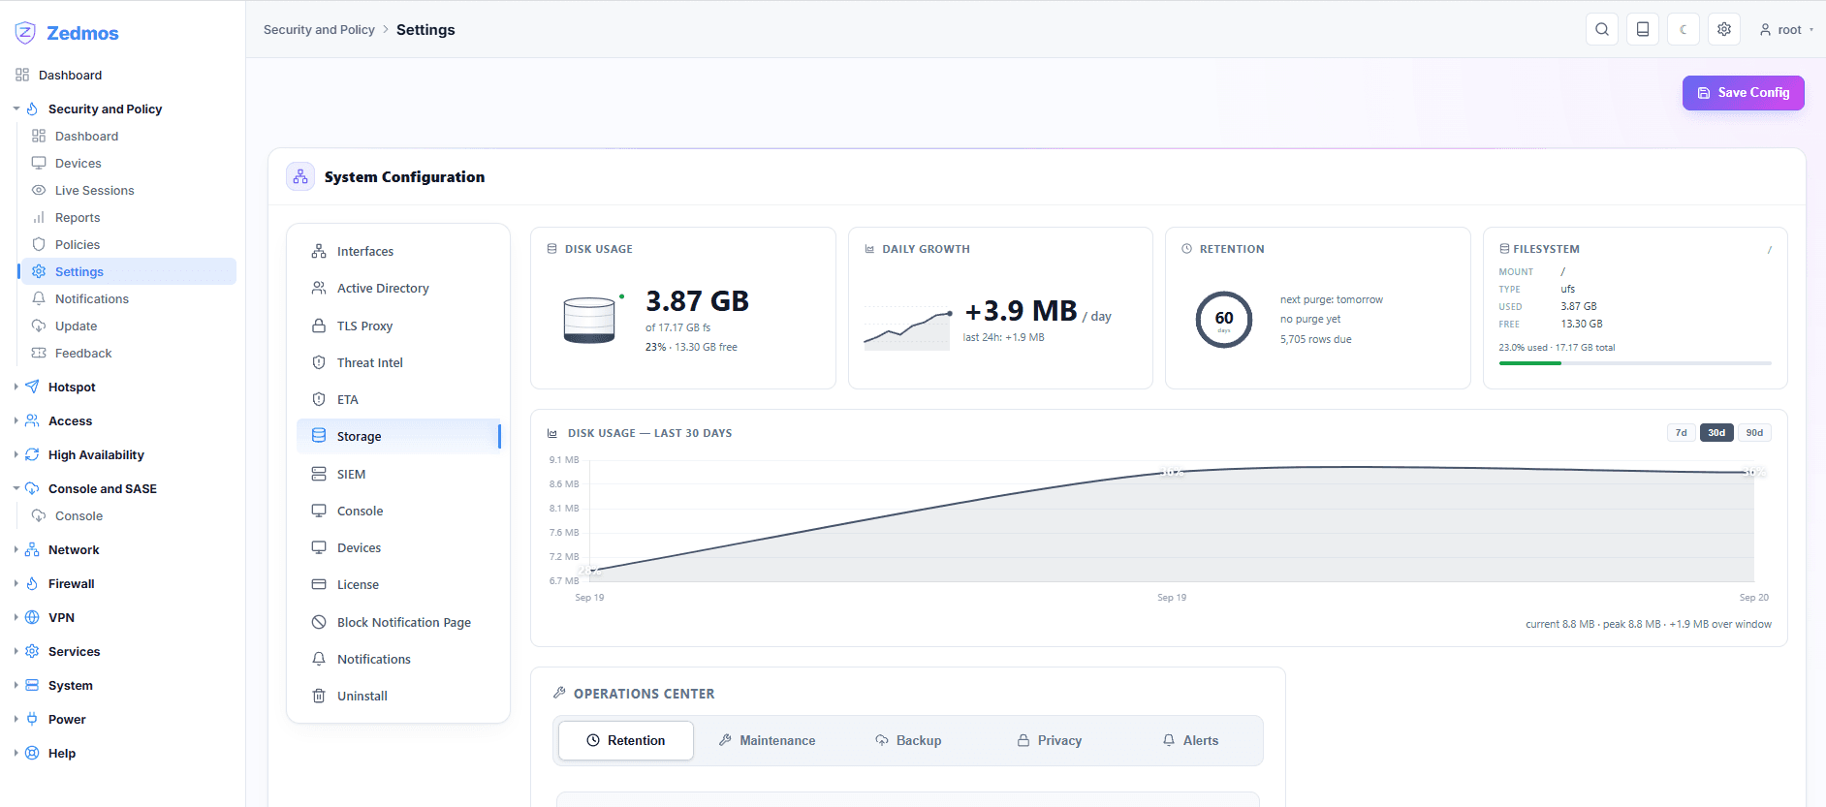Viewport: 1826px width, 807px height.
Task: Click ETA shield icon
Action: click(319, 399)
